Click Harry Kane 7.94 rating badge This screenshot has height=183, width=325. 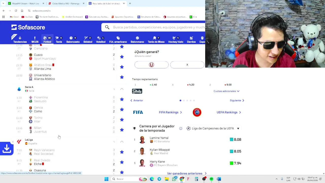click(x=236, y=163)
